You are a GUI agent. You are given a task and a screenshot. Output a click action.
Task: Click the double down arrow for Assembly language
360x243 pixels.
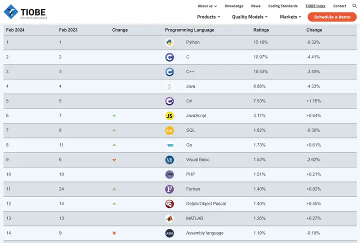[x=114, y=233]
